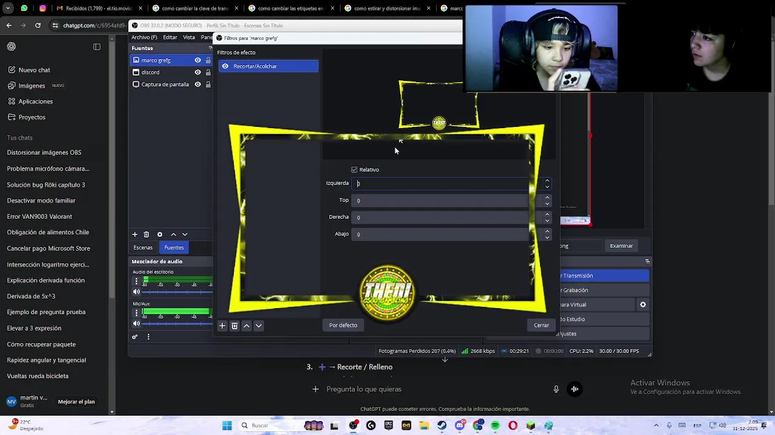The width and height of the screenshot is (775, 435).
Task: Remove the selected source with the trash icon
Action: click(146, 234)
